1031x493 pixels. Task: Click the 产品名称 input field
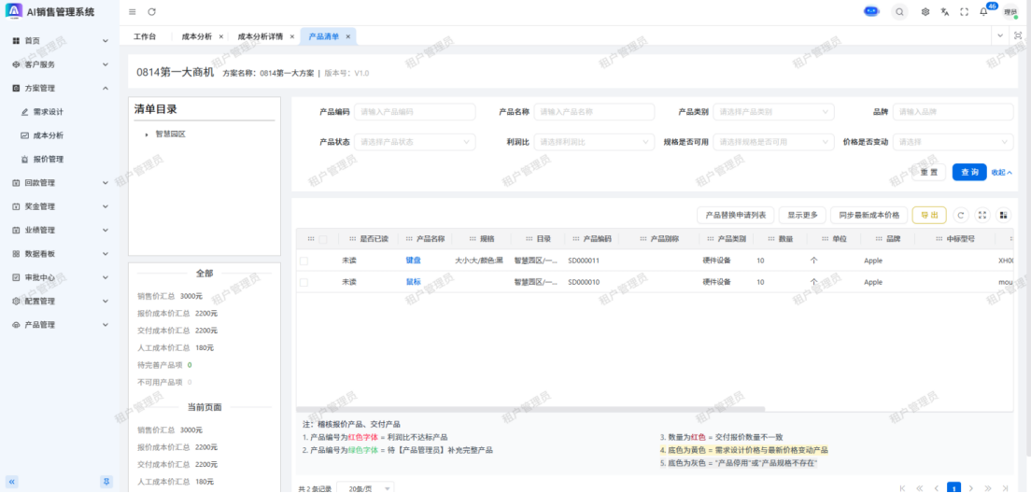pos(594,112)
